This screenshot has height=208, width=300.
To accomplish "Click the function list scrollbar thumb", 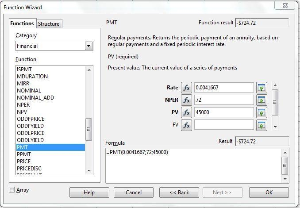I will pyautogui.click(x=88, y=129).
